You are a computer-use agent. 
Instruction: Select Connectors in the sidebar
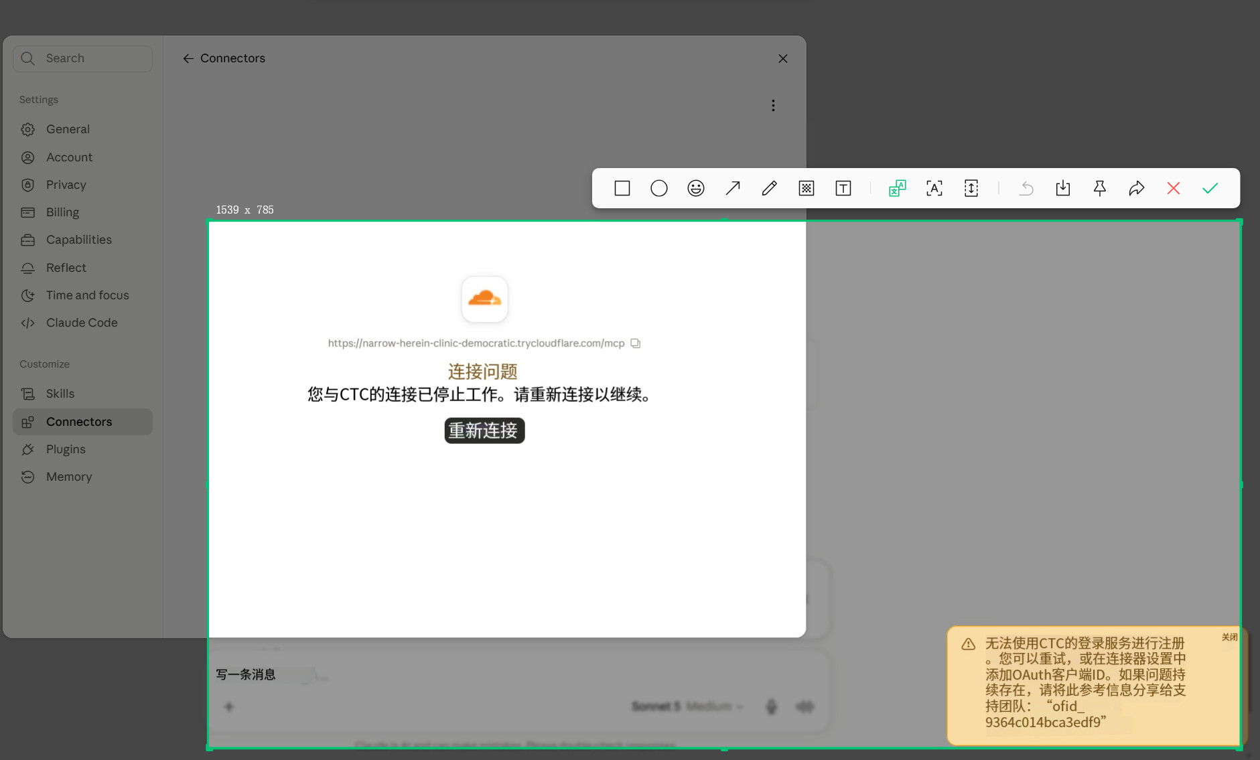[x=82, y=422]
